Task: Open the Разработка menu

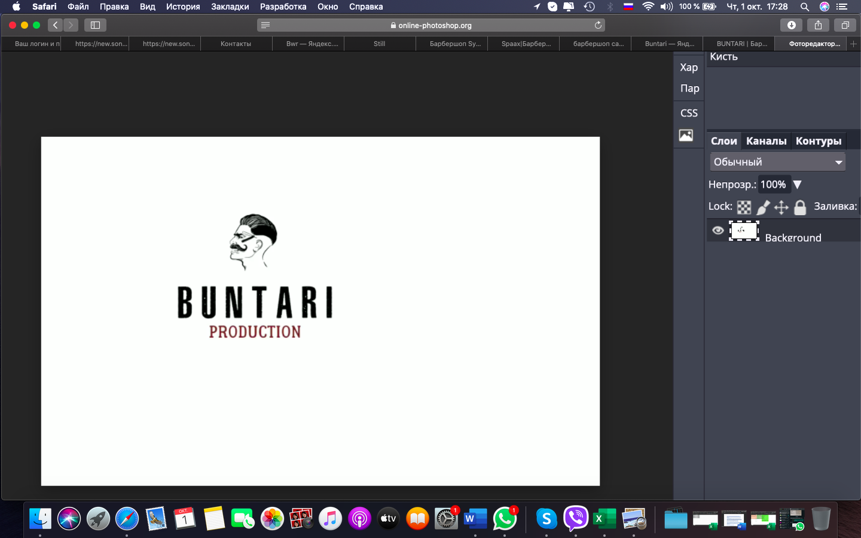Action: click(x=283, y=7)
